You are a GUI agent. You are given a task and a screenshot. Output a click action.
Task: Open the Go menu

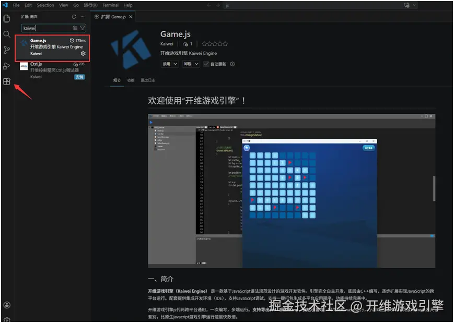click(x=76, y=5)
